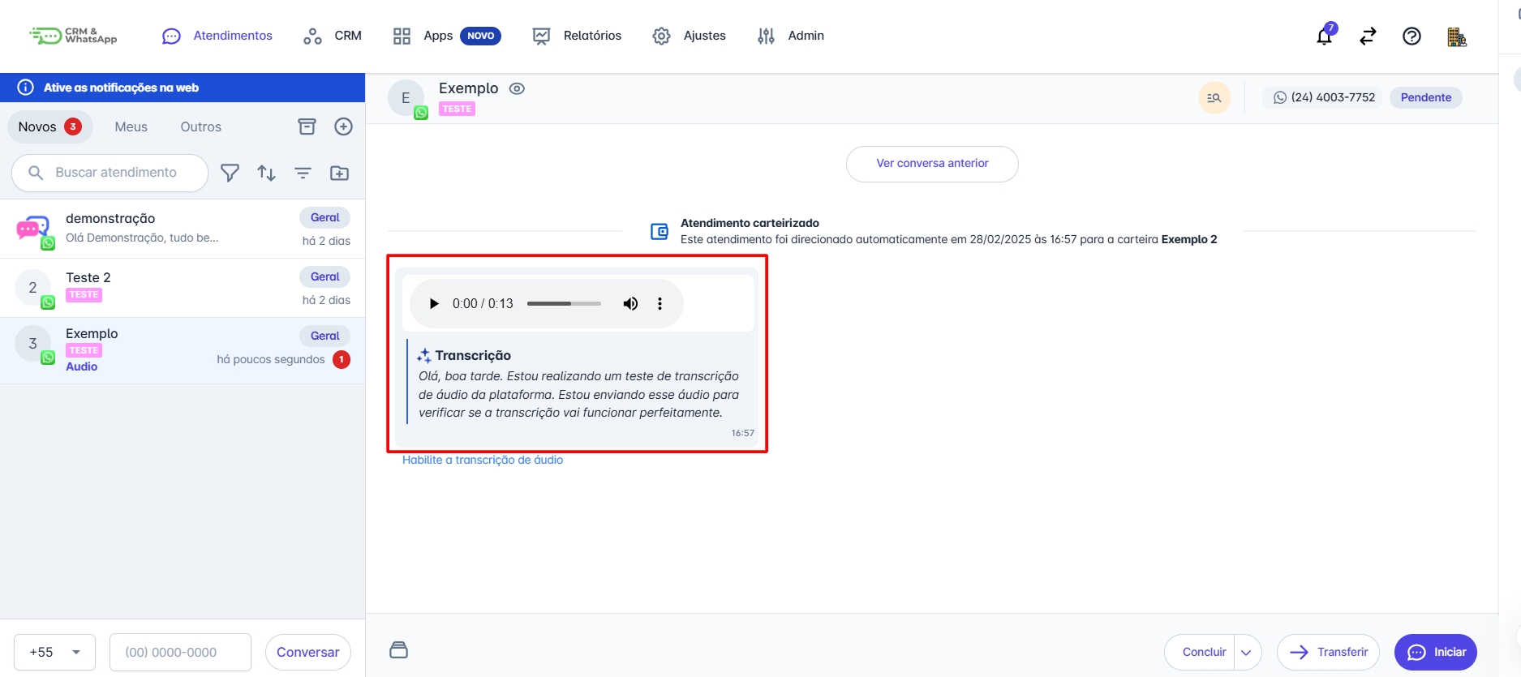
Task: Click the sort arrows icon
Action: pos(267,173)
